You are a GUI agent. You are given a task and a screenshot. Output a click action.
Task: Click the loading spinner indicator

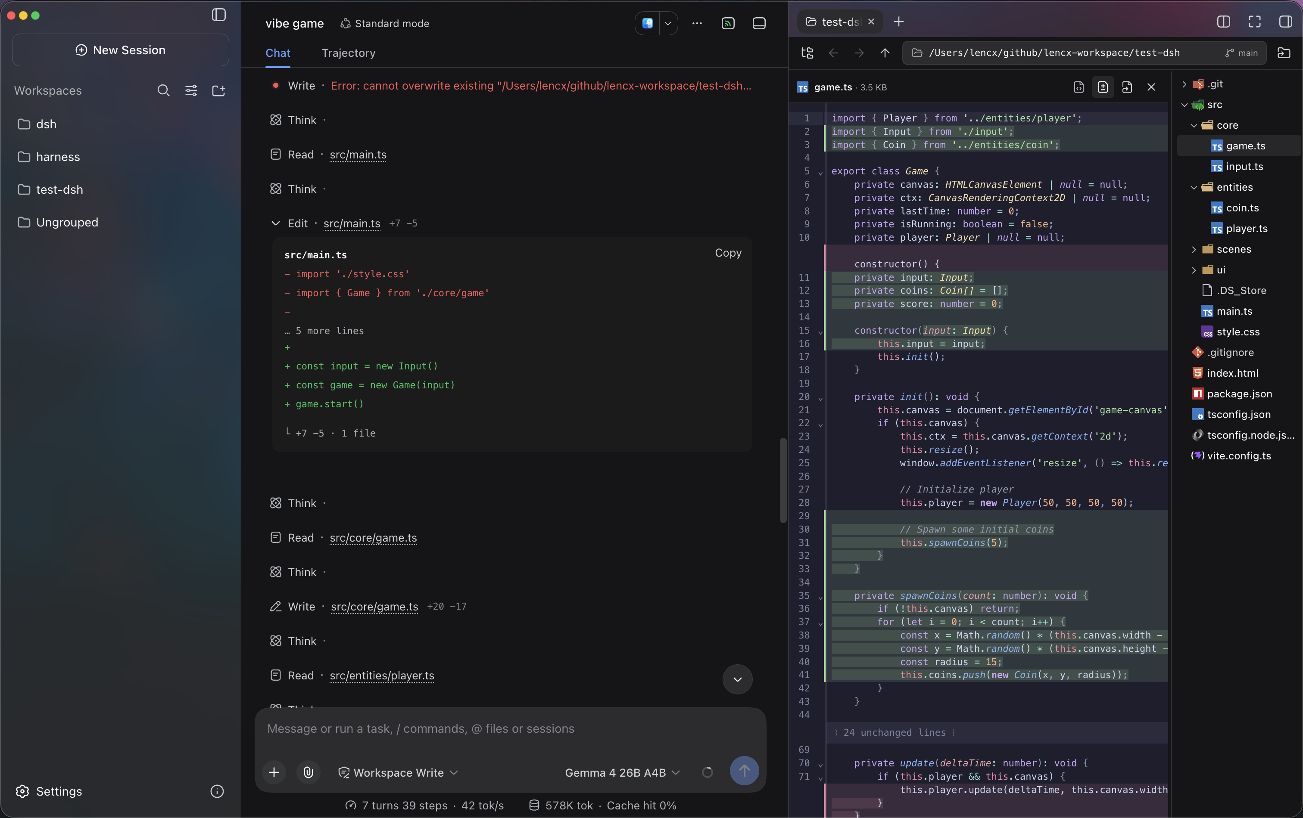(x=707, y=773)
